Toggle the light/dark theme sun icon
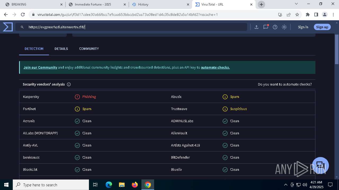339x190 pixels. 284,27
